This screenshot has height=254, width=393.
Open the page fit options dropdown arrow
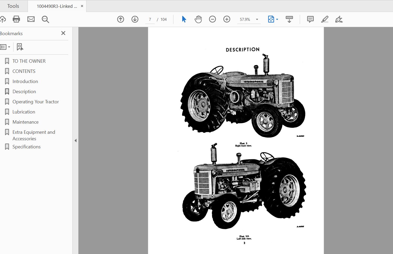point(277,20)
